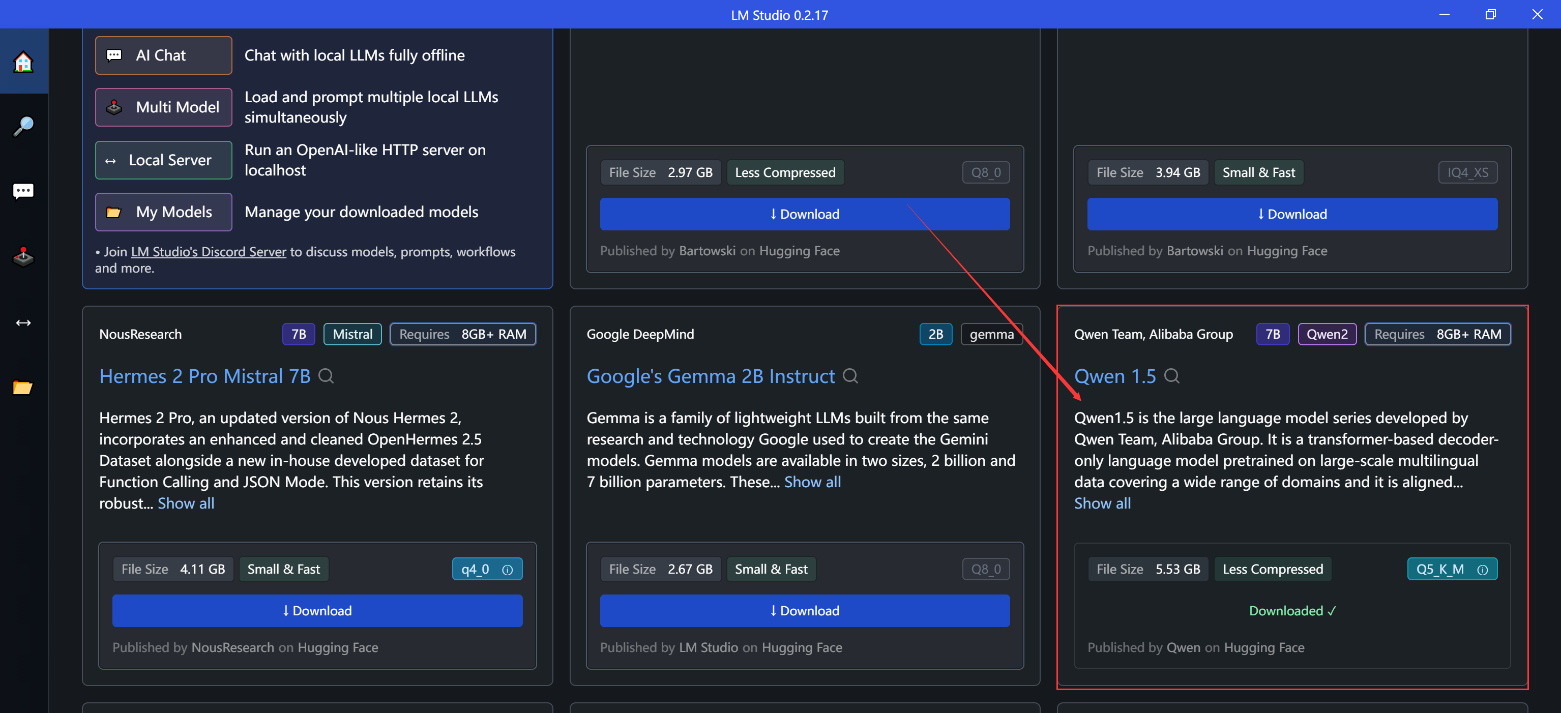Show all of Hermes 2 Pro description
The height and width of the screenshot is (713, 1561).
coord(186,503)
